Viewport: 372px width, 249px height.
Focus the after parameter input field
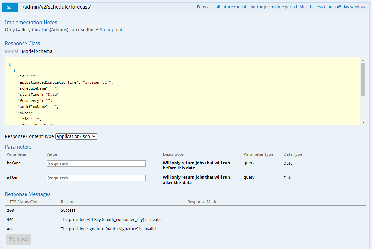(x=96, y=178)
